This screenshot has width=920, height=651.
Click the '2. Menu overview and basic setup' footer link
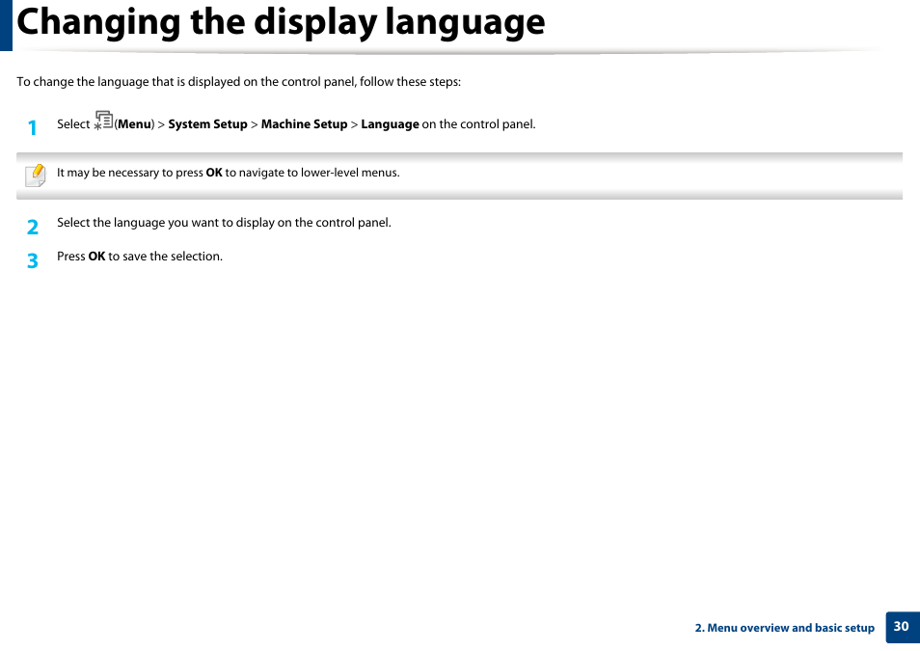tap(784, 628)
